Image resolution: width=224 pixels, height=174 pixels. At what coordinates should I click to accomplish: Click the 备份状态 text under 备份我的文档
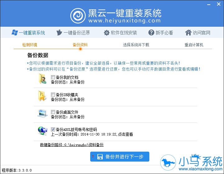point(68,82)
